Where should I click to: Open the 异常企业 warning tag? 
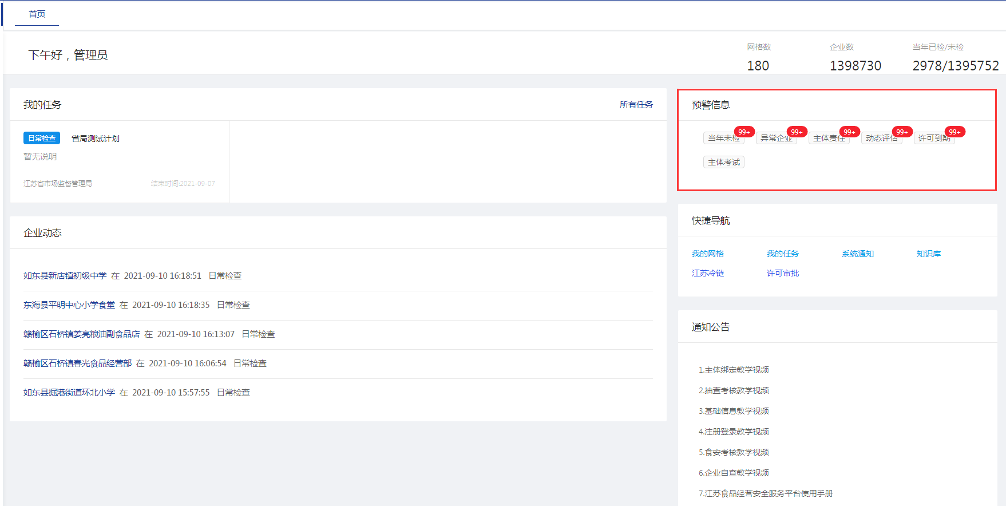tap(776, 139)
